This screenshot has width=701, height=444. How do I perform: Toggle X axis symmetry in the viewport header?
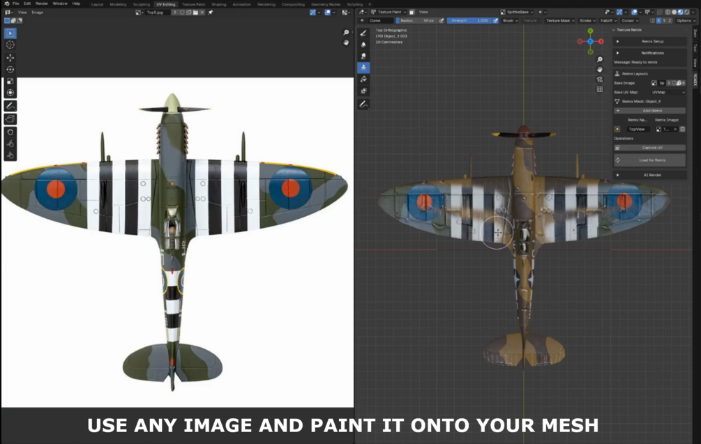[658, 20]
